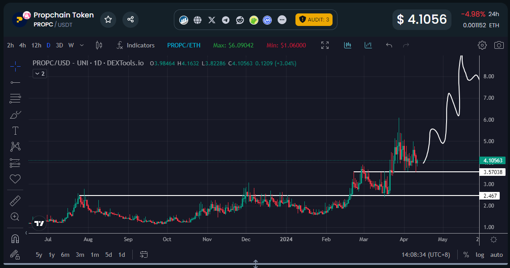The width and height of the screenshot is (510, 268).
Task: Open the X (Twitter) social link
Action: point(212,20)
